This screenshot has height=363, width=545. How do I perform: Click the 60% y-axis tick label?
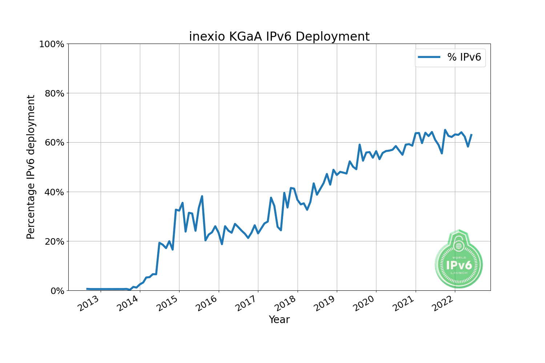tap(54, 143)
